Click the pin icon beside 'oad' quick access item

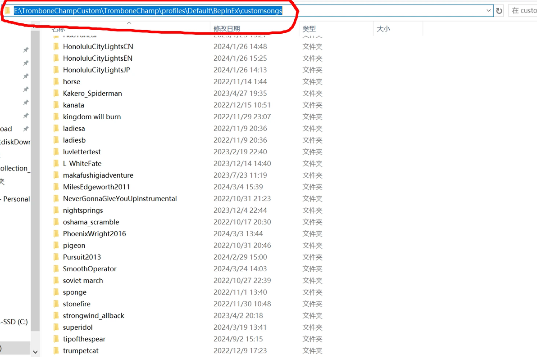tap(26, 129)
